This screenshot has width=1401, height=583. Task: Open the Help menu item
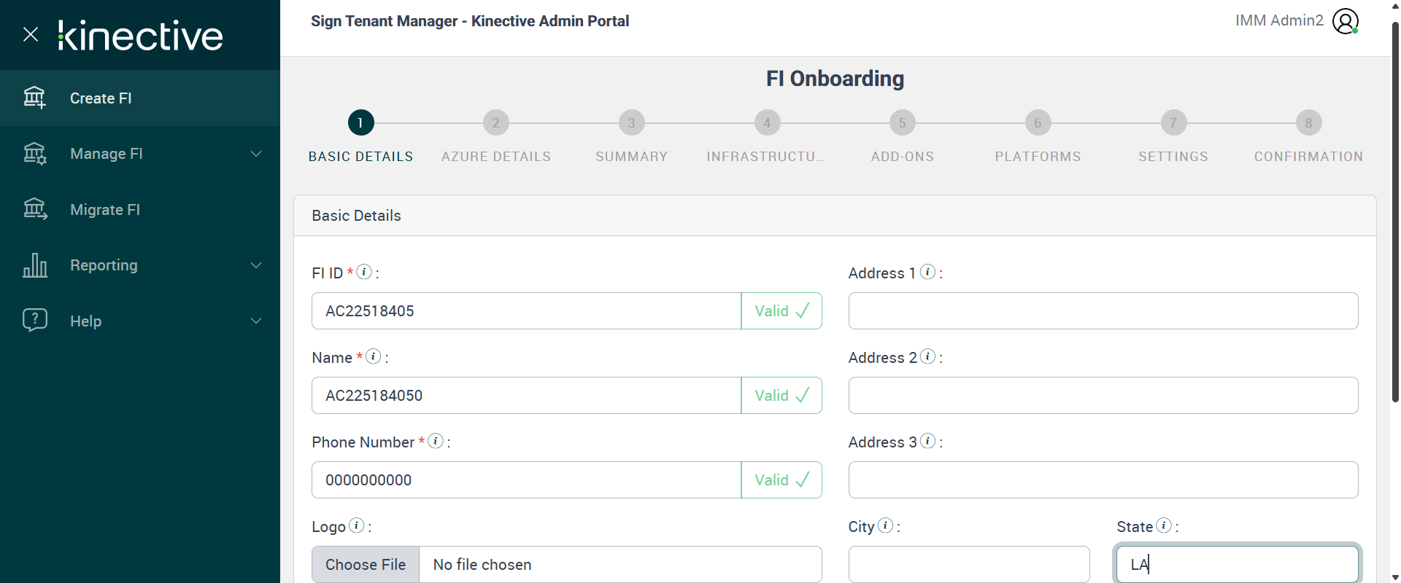[x=86, y=321]
